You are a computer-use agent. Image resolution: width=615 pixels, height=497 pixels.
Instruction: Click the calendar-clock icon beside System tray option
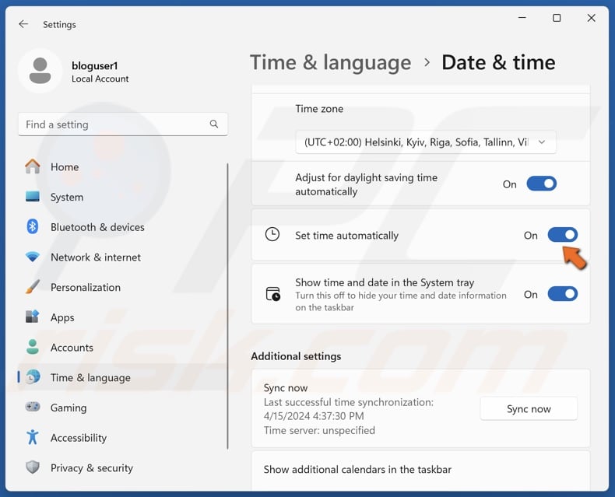[273, 294]
